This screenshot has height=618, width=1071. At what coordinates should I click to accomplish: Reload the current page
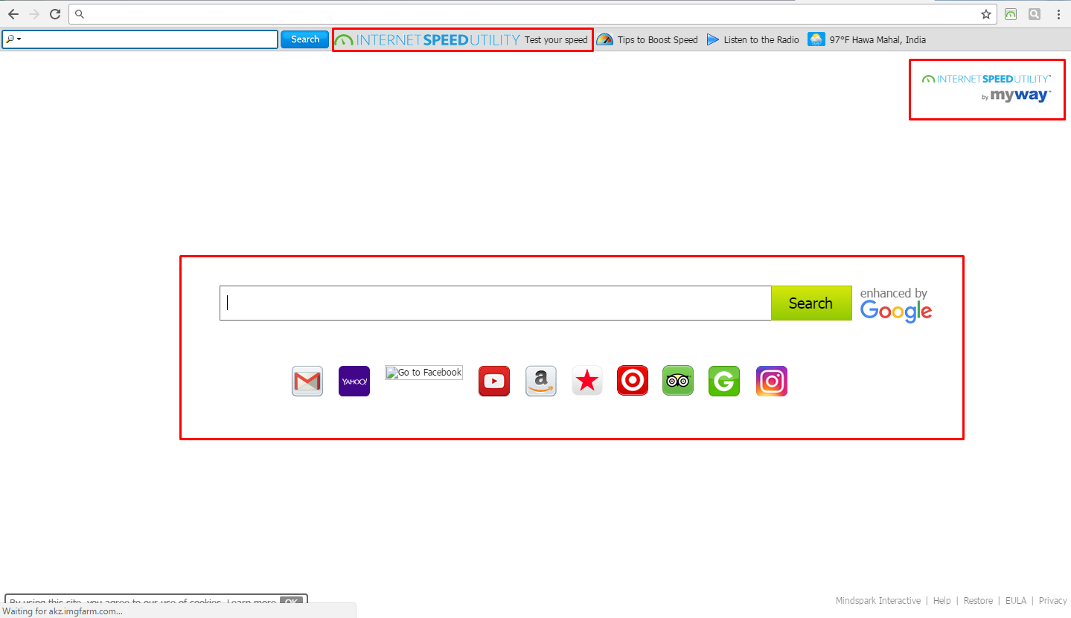click(54, 14)
